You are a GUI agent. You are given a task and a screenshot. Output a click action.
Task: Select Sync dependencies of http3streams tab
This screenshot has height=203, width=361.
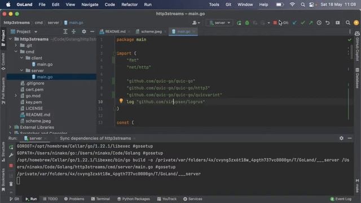(x=95, y=138)
